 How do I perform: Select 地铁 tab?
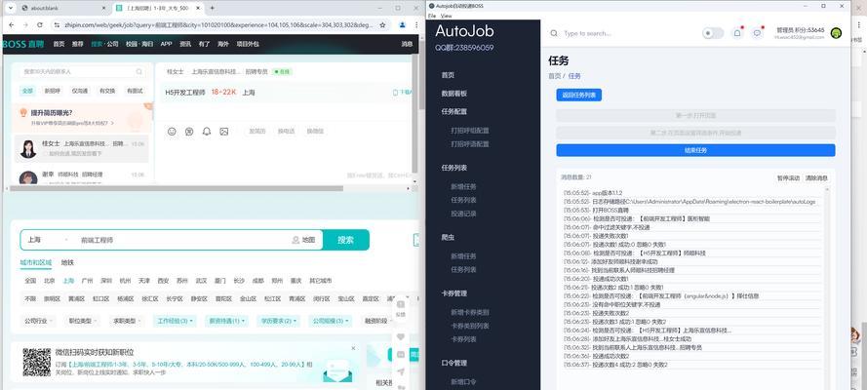[67, 262]
